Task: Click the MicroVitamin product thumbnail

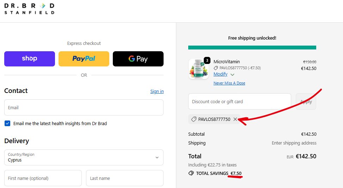Action: 198,69
